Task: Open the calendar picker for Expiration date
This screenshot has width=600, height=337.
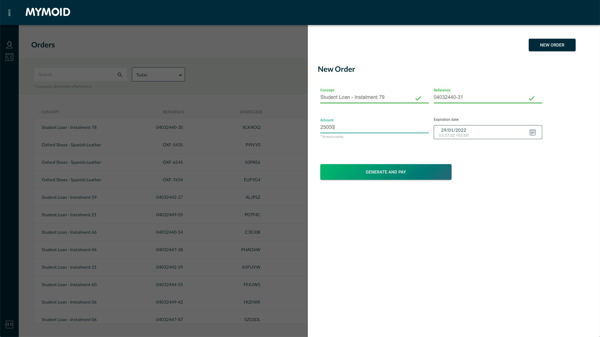Action: click(x=532, y=132)
